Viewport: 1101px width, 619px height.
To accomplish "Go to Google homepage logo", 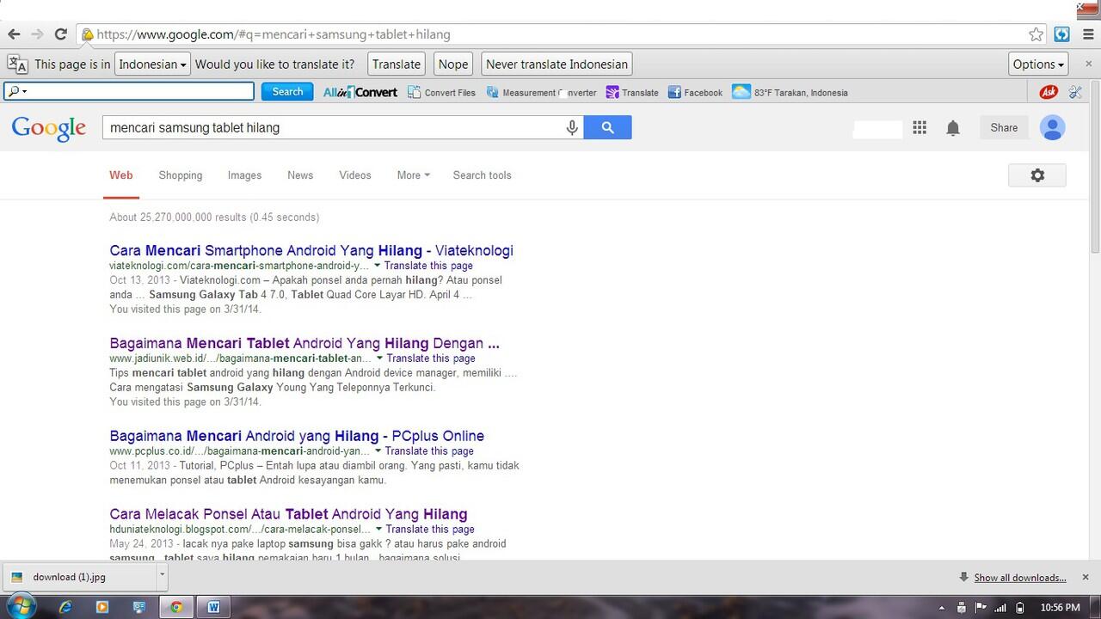I will 49,128.
